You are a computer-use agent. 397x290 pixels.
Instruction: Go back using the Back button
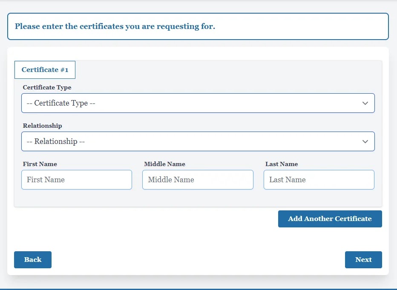coord(33,260)
